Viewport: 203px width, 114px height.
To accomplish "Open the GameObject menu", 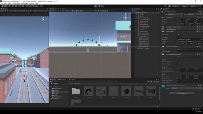I will click(16, 3).
